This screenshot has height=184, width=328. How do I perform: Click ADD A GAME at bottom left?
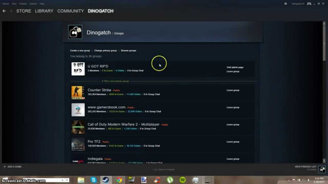15,167
